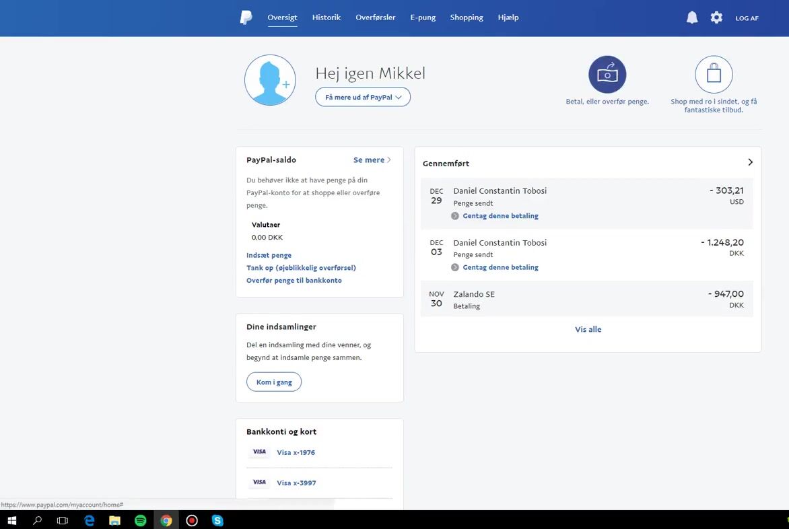Image resolution: width=789 pixels, height=529 pixels.
Task: Click the shopping bag icon
Action: [x=714, y=74]
